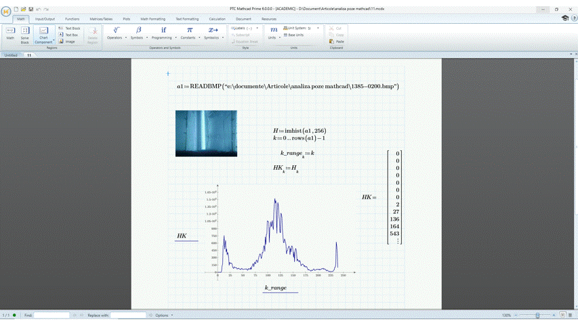Viewport: 578px width, 325px height.
Task: Switch to the Plots ribbon tab
Action: [x=127, y=19]
